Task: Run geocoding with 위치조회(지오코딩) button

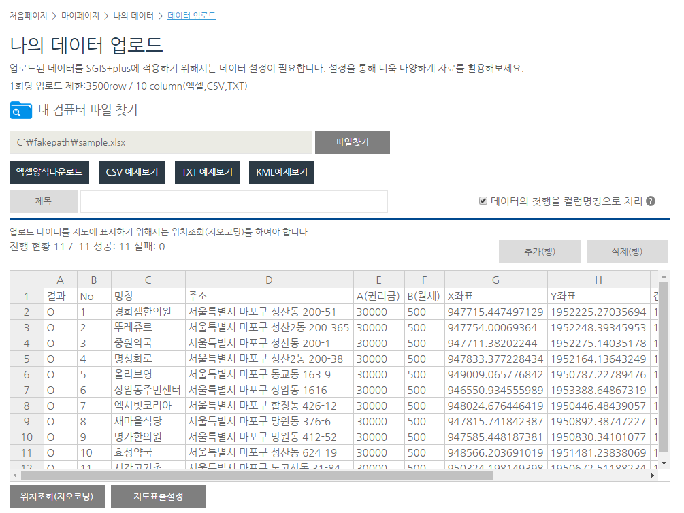Action: pos(56,496)
